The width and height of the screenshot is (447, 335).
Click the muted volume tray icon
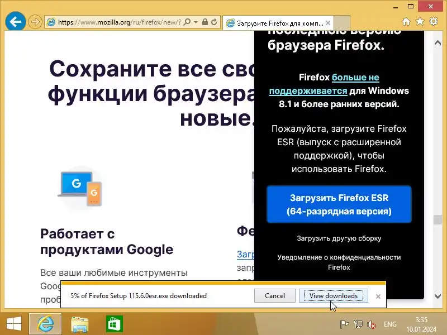coord(371,324)
